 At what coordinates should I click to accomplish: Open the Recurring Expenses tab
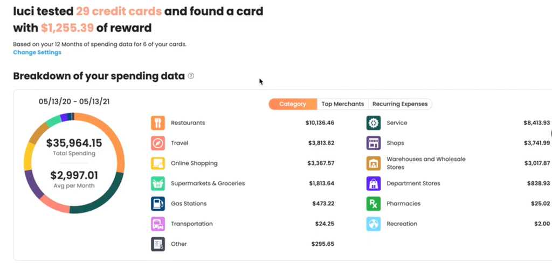coord(400,104)
